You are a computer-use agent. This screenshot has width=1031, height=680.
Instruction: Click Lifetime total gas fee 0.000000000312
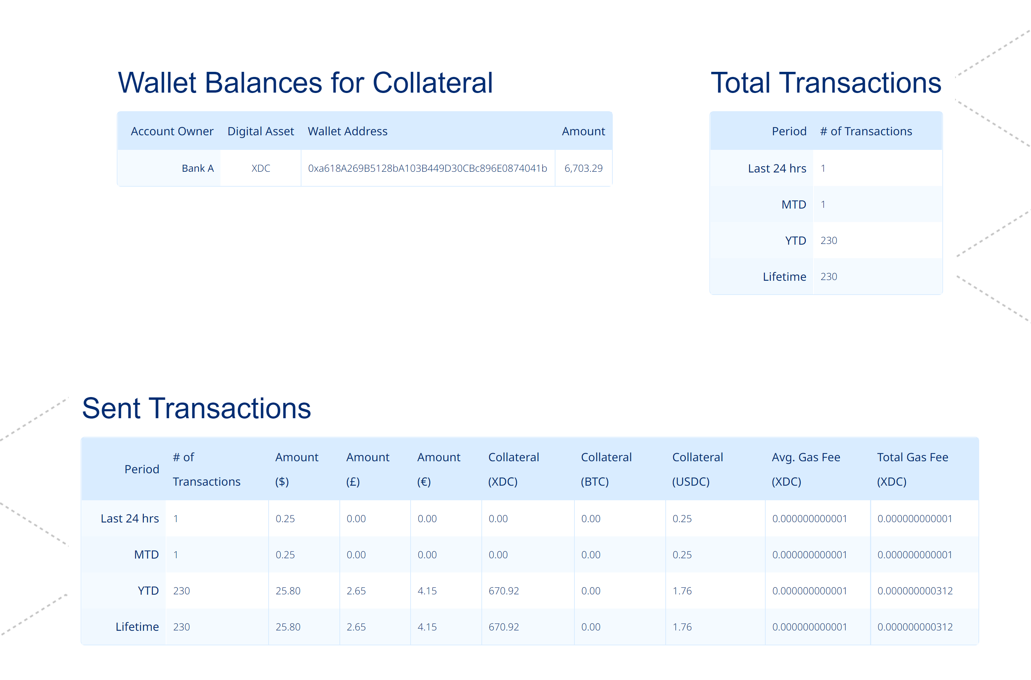click(915, 626)
